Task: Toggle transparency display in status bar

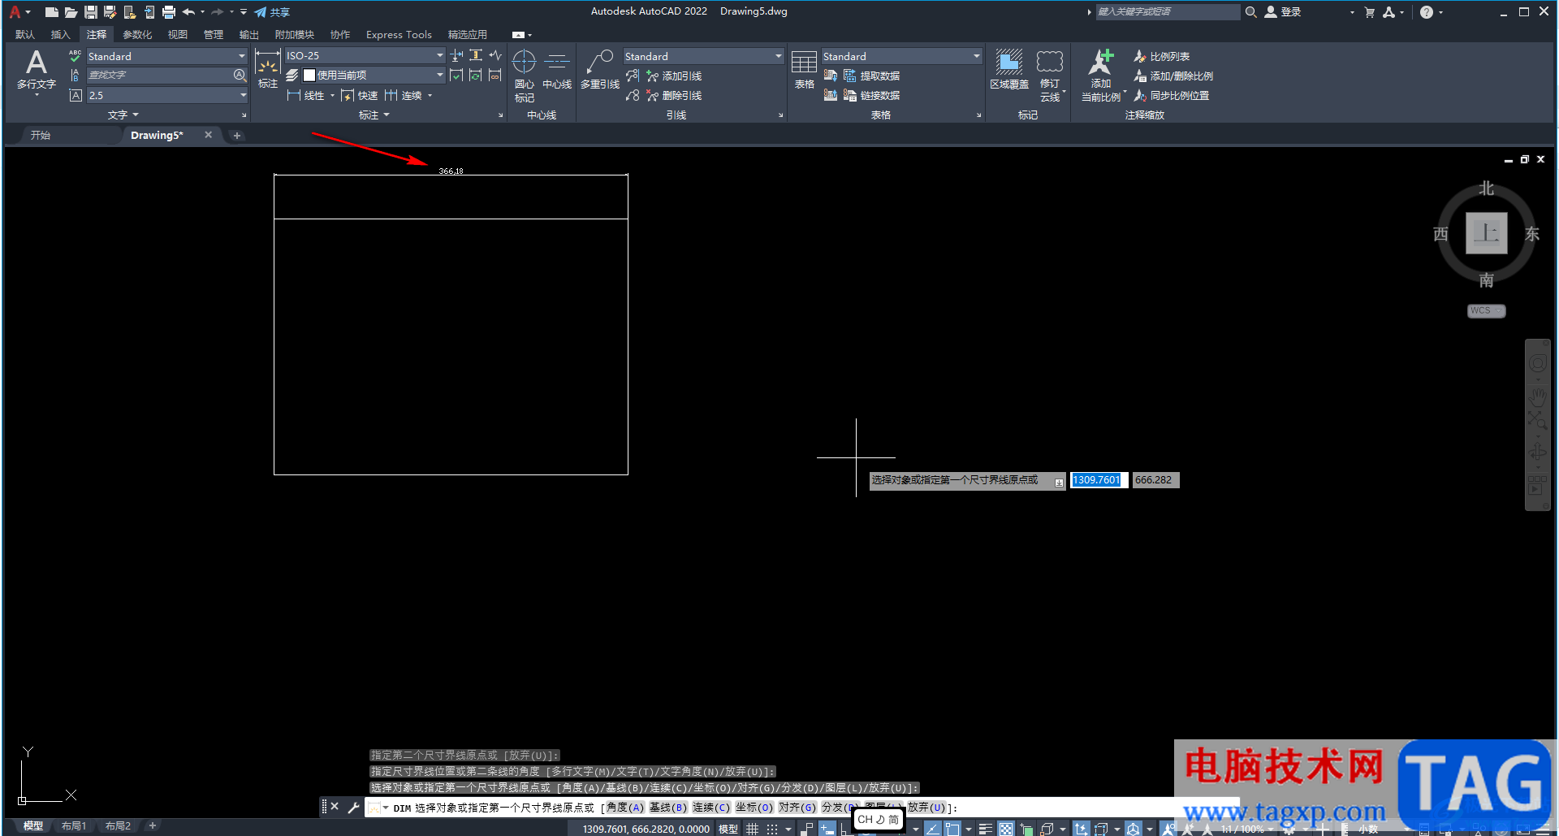Action: click(1006, 829)
